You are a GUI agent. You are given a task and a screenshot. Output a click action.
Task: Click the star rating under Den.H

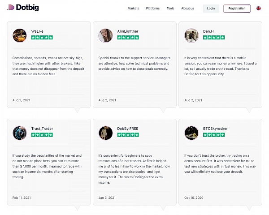(214, 38)
